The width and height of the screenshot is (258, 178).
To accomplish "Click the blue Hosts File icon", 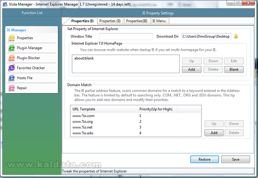I will click(x=12, y=78).
